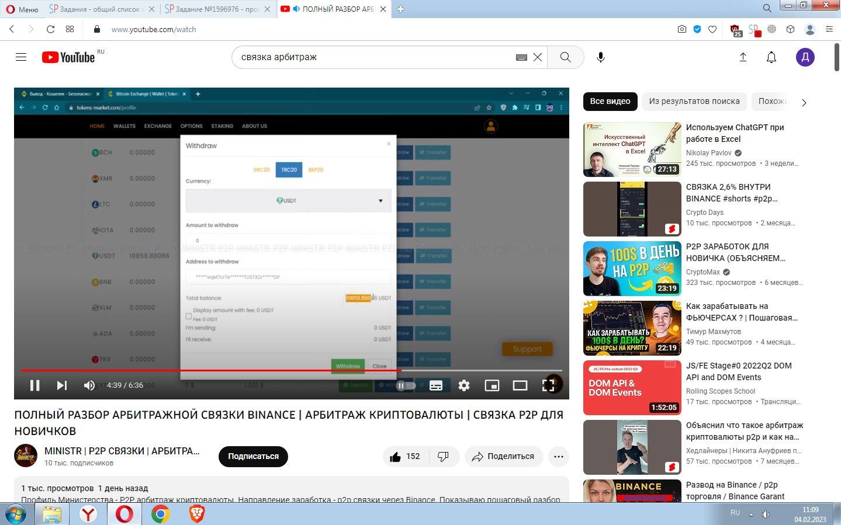841x525 pixels.
Task: Open Opera speed dial start page
Action: (70, 29)
